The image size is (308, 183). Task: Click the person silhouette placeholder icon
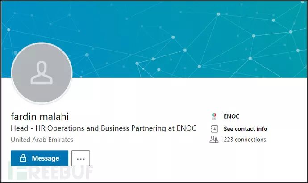pos(42,73)
